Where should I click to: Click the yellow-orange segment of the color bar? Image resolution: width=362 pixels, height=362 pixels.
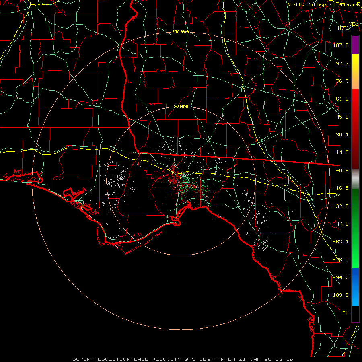point(355,72)
